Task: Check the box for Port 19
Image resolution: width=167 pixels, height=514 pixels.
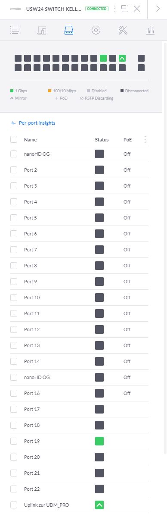Action: point(14,441)
